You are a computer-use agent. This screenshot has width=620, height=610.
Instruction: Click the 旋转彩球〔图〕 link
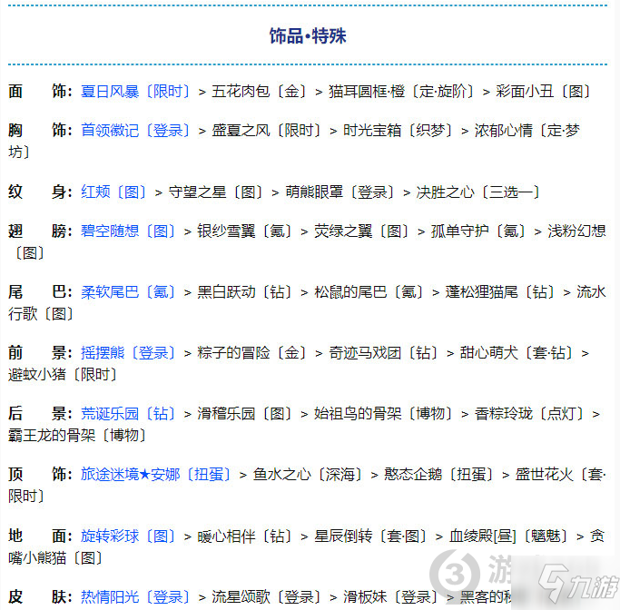click(129, 536)
